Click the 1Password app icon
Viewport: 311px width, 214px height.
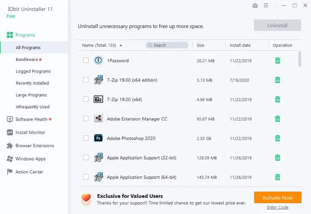tap(98, 60)
